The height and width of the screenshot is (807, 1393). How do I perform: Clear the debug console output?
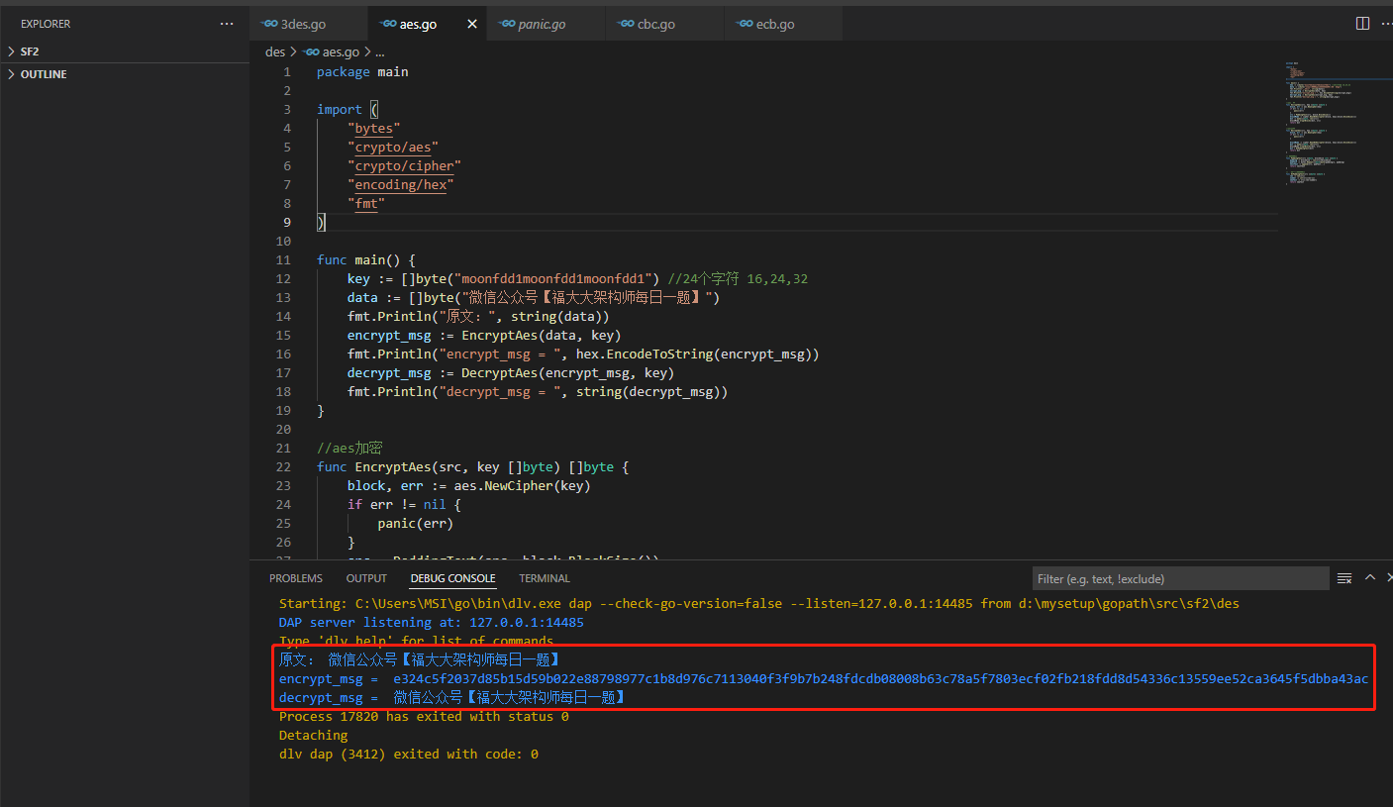[x=1344, y=578]
